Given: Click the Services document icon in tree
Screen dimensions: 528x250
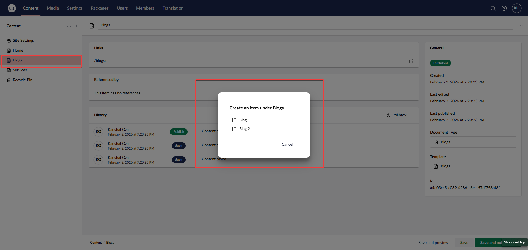Looking at the screenshot, I should click(9, 70).
